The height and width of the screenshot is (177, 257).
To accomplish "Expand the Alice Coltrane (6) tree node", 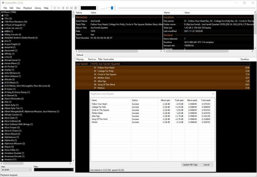I will click(x=3, y=121).
